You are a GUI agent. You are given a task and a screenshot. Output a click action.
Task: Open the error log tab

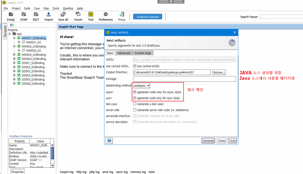[x=108, y=172]
